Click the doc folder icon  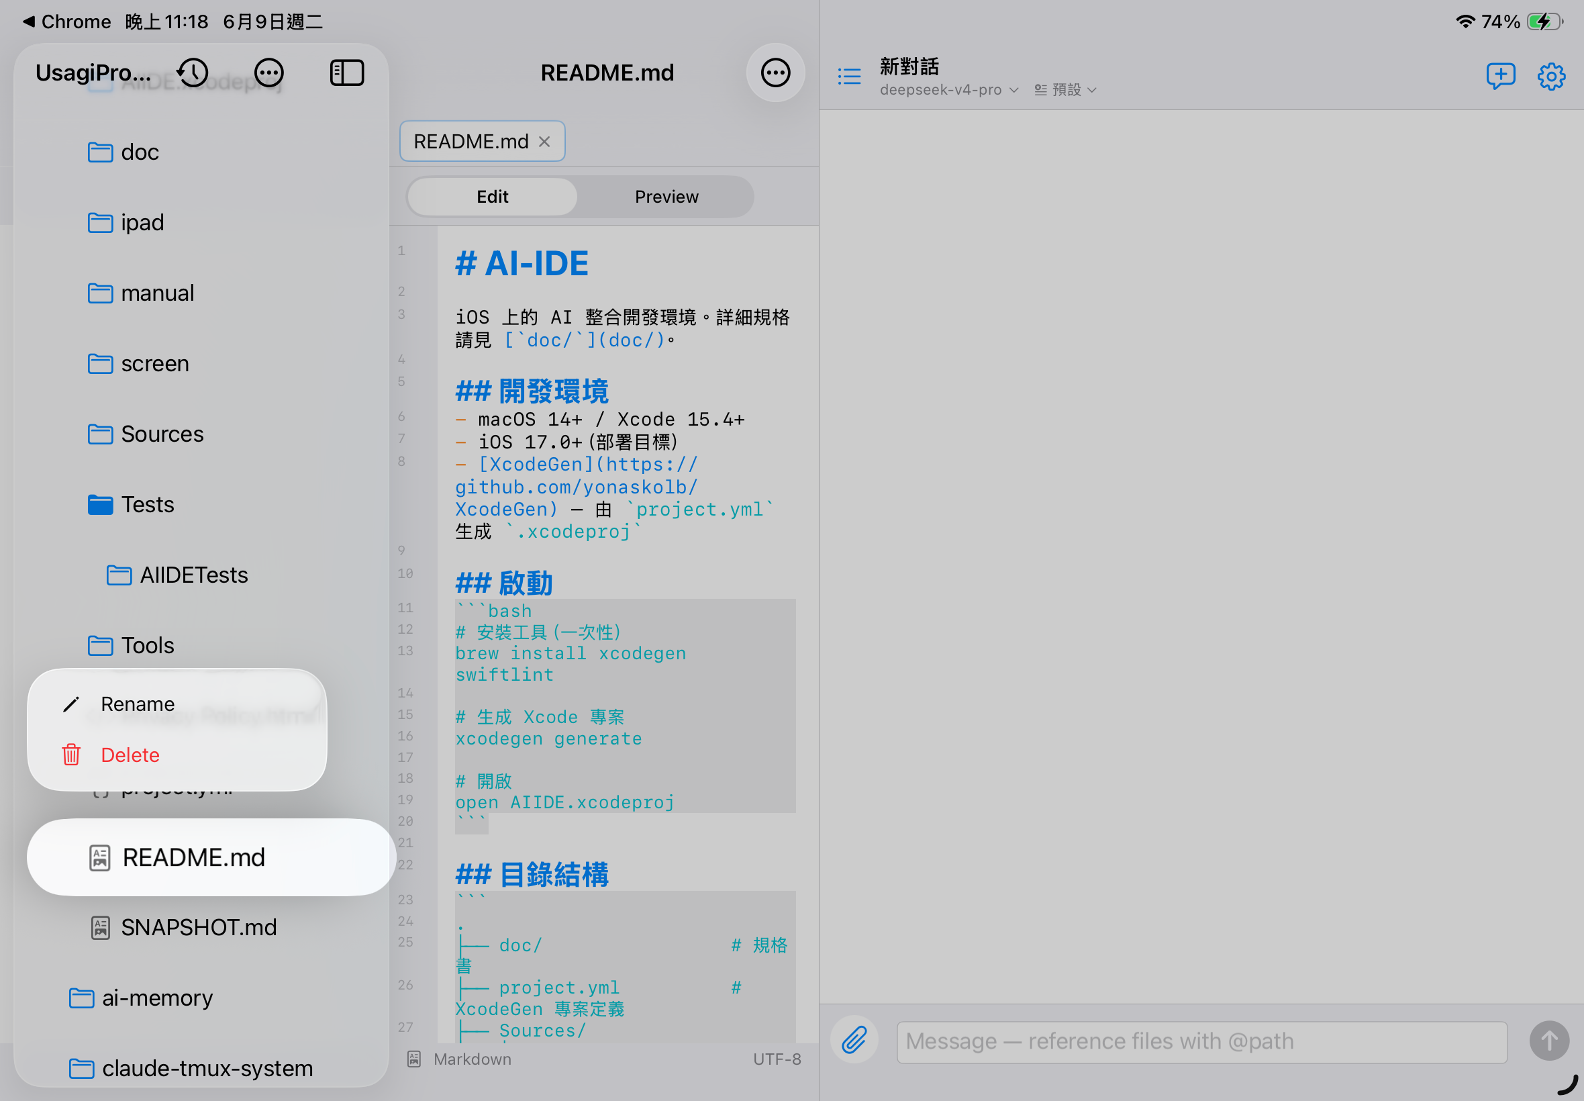(x=100, y=152)
